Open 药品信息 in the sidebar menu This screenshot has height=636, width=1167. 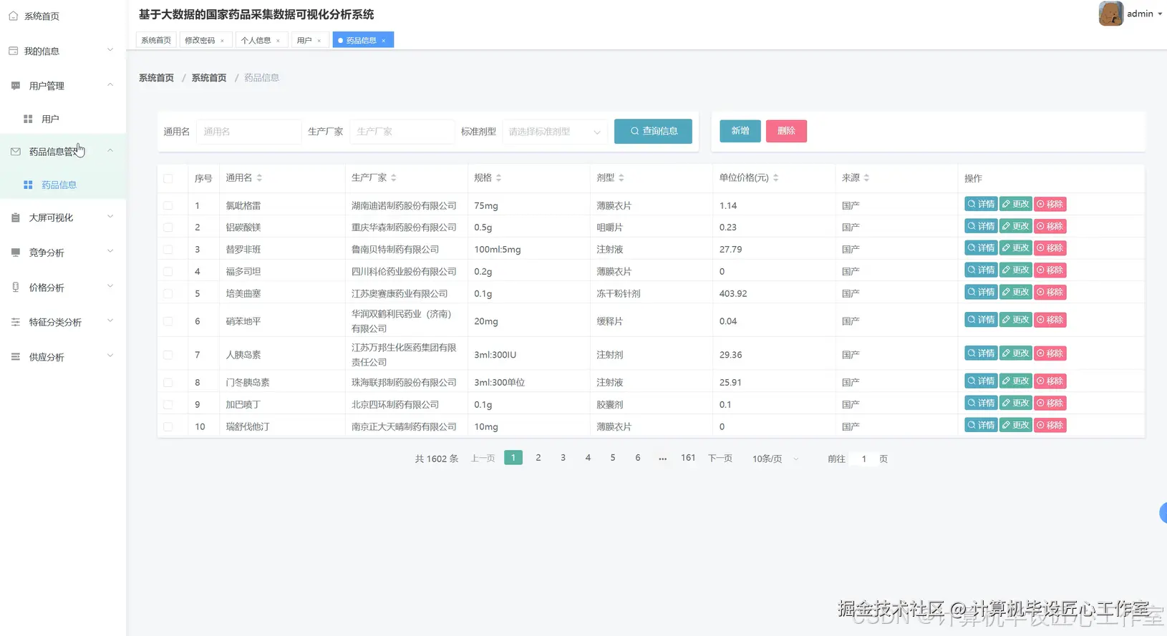point(63,185)
